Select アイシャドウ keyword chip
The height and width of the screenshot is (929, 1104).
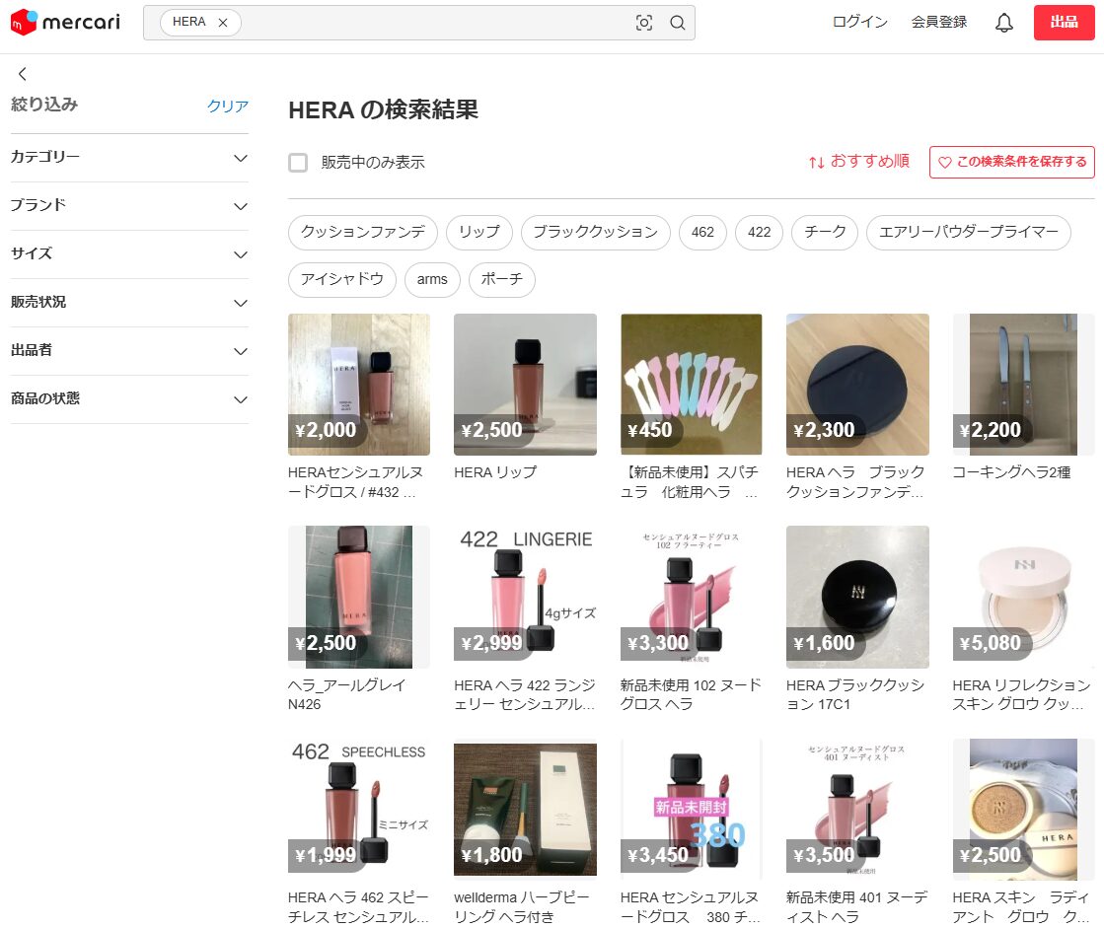coord(342,279)
